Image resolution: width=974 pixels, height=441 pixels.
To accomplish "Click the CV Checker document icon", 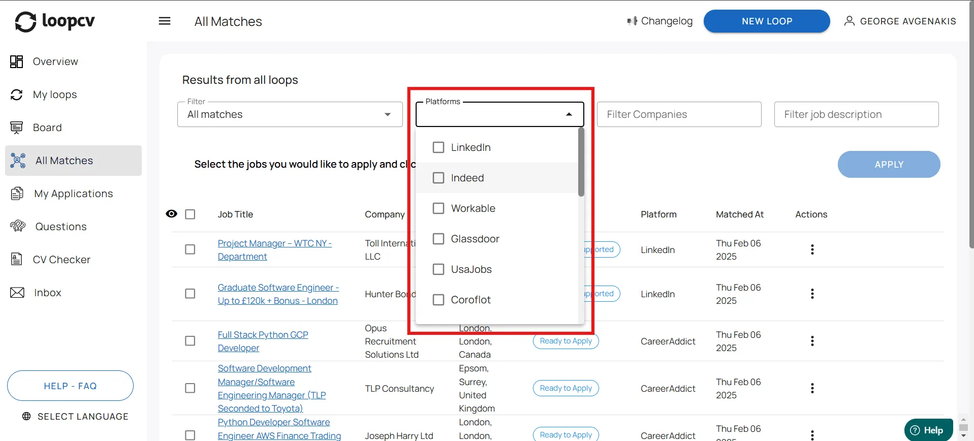I will point(17,259).
